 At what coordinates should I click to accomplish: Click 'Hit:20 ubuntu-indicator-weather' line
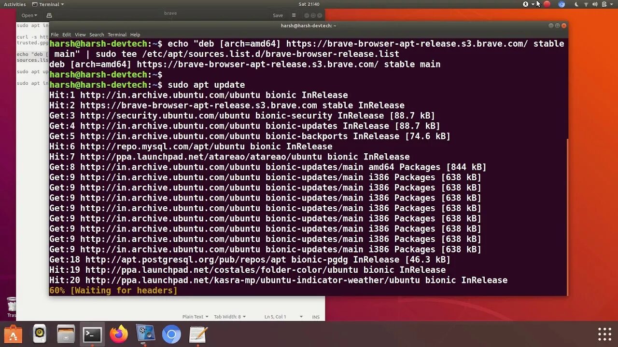tap(278, 280)
